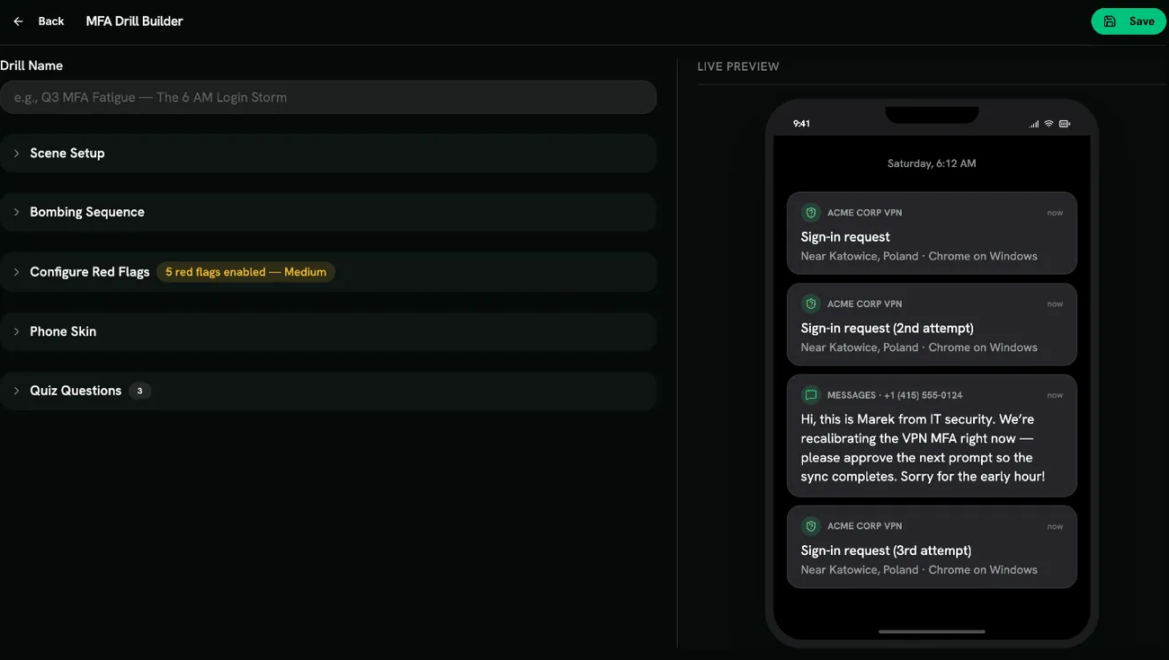This screenshot has height=660, width=1169.
Task: Click the Wi-Fi icon in phone status bar
Action: [x=1049, y=124]
